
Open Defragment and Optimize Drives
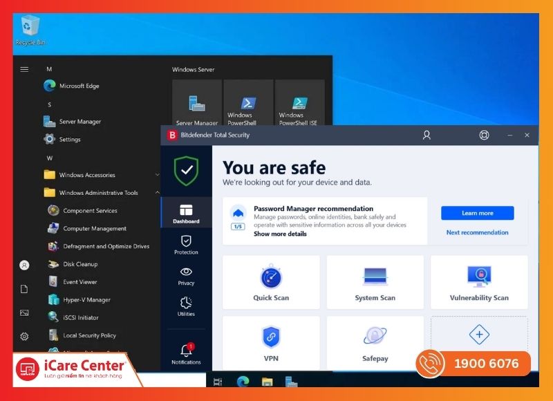point(99,246)
